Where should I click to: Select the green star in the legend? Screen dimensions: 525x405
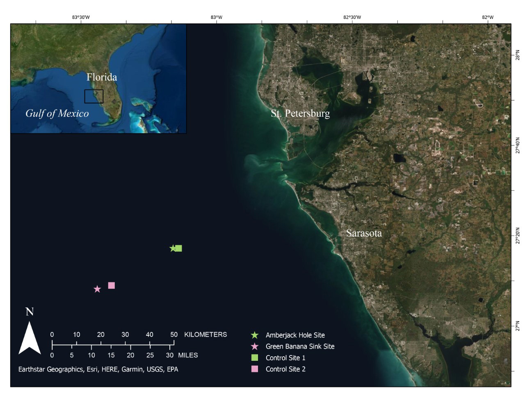(256, 335)
